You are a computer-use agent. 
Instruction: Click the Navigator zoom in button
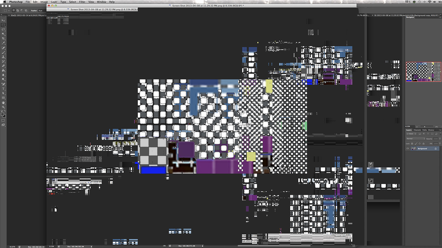tap(437, 127)
